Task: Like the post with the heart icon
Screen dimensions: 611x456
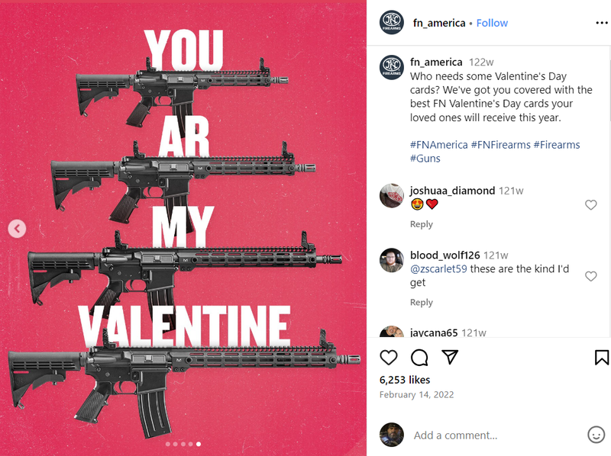Action: (389, 357)
